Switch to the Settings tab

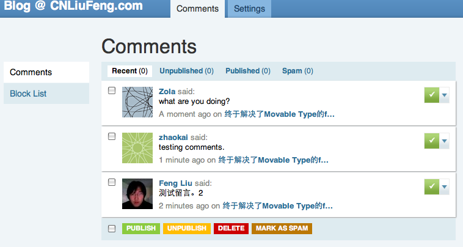(x=249, y=9)
